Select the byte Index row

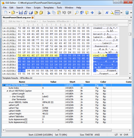[67, 88]
